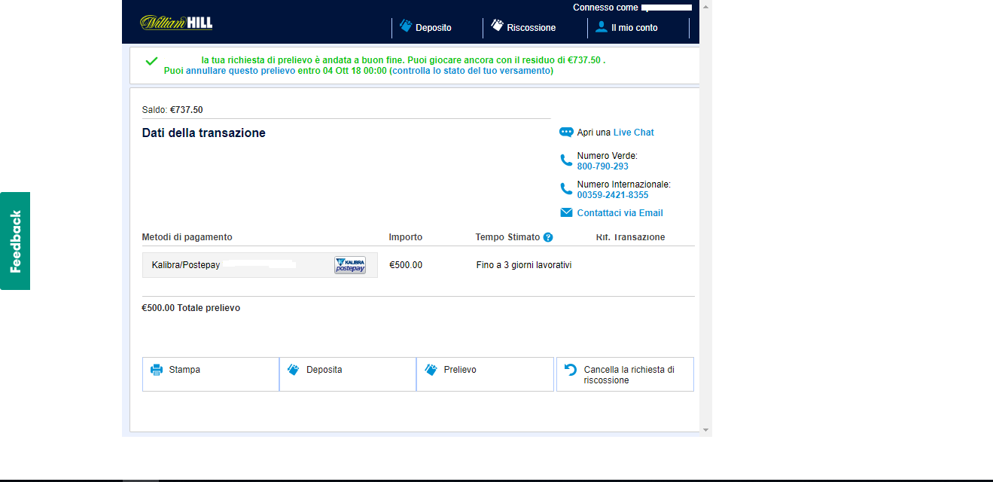Click the international number 00359-2421-8355
Image resolution: width=993 pixels, height=482 pixels.
coord(613,195)
